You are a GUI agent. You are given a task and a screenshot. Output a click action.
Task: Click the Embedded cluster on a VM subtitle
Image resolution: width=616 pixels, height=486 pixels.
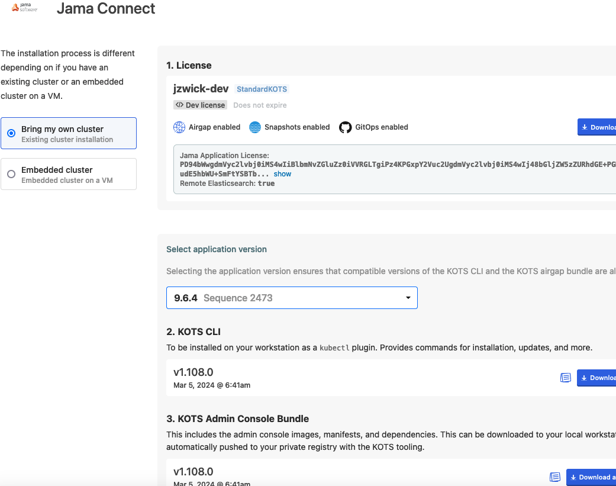(67, 181)
